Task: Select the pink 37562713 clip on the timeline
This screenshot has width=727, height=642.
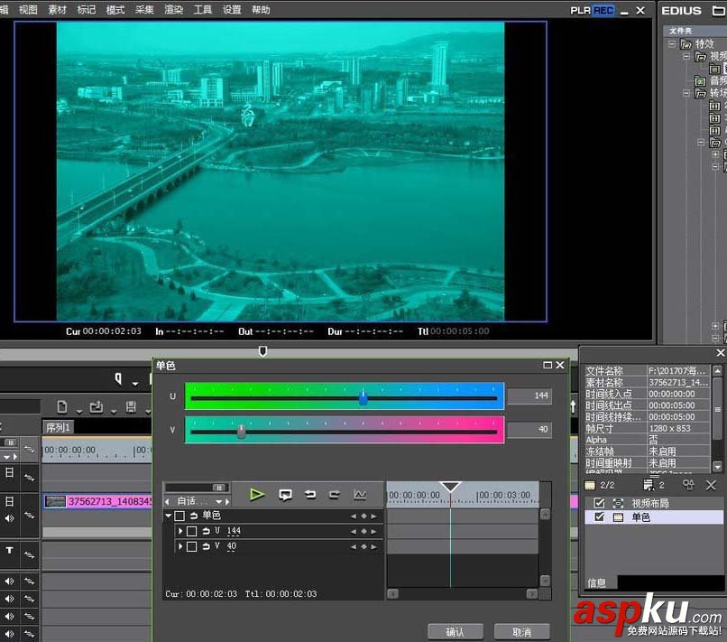Action: pos(97,501)
